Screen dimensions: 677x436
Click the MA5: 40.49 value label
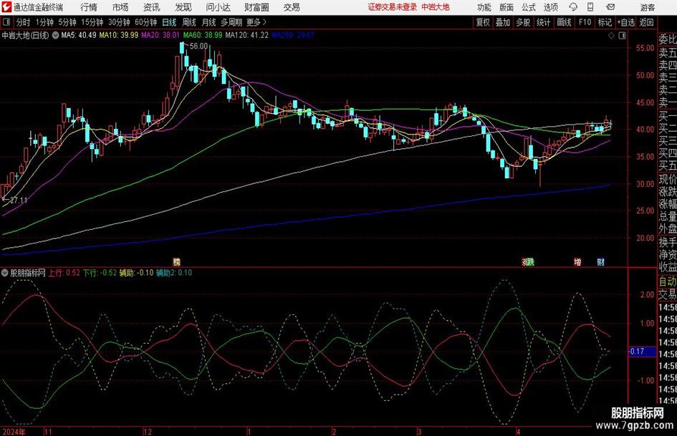pos(79,35)
